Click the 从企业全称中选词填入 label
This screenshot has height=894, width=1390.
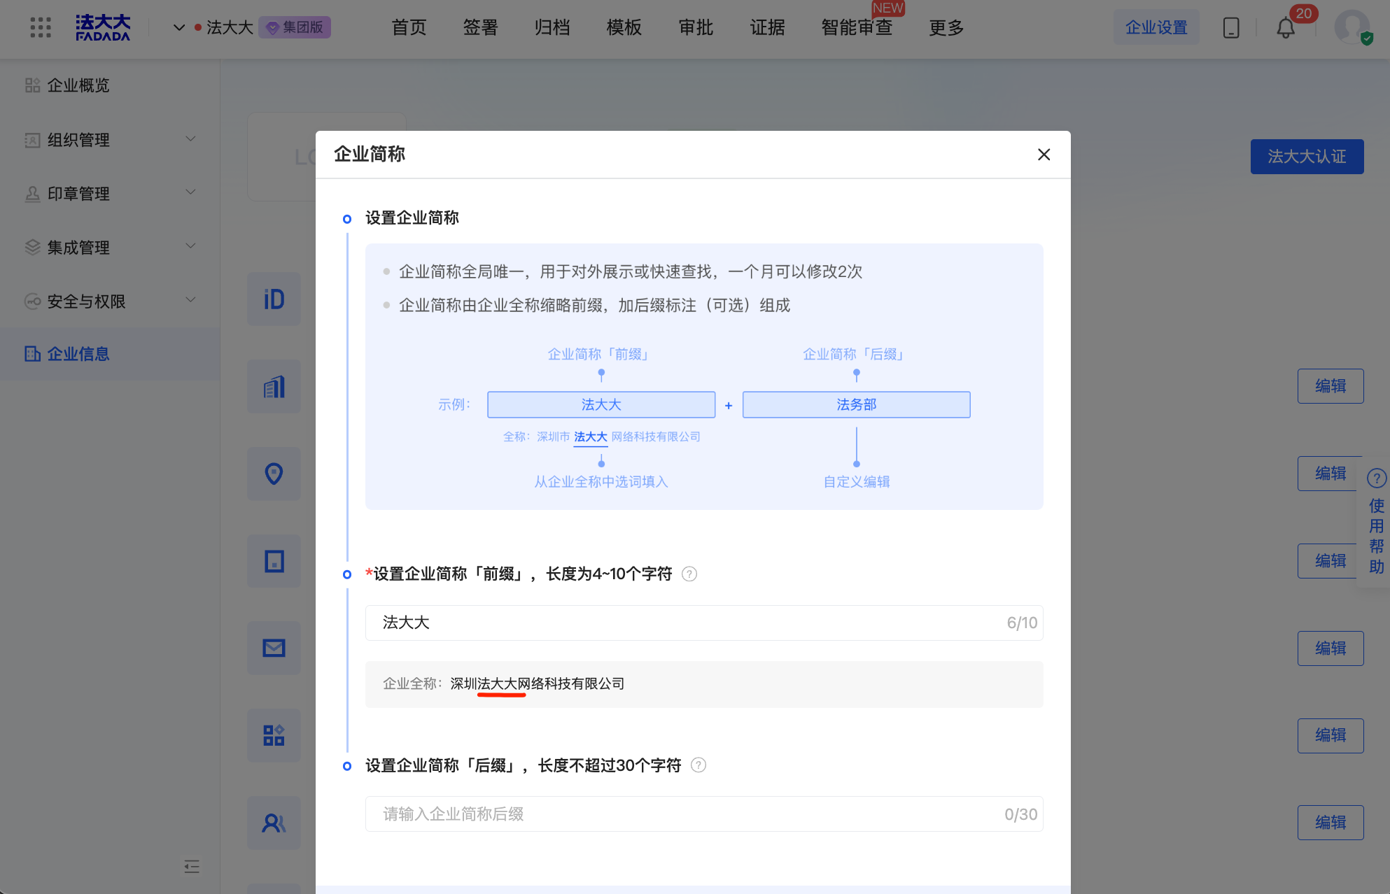[601, 481]
